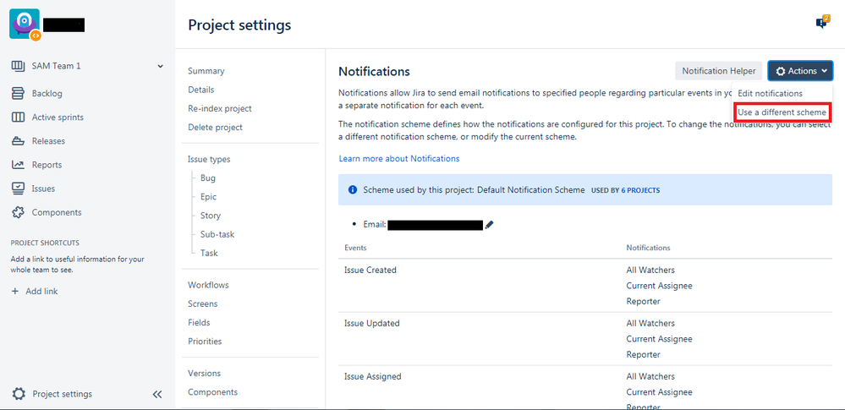Viewport: 845px width, 410px height.
Task: Go to Active sprints
Action: [58, 118]
